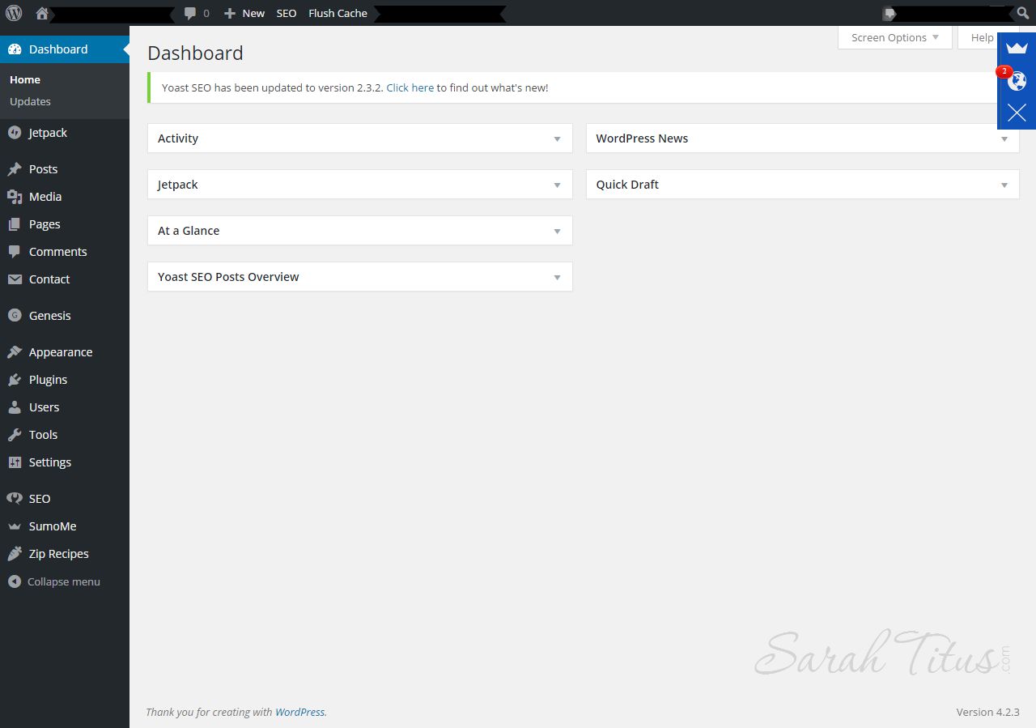Click the Collapse menu arrow icon
Viewport: 1036px width, 728px height.
tap(15, 581)
